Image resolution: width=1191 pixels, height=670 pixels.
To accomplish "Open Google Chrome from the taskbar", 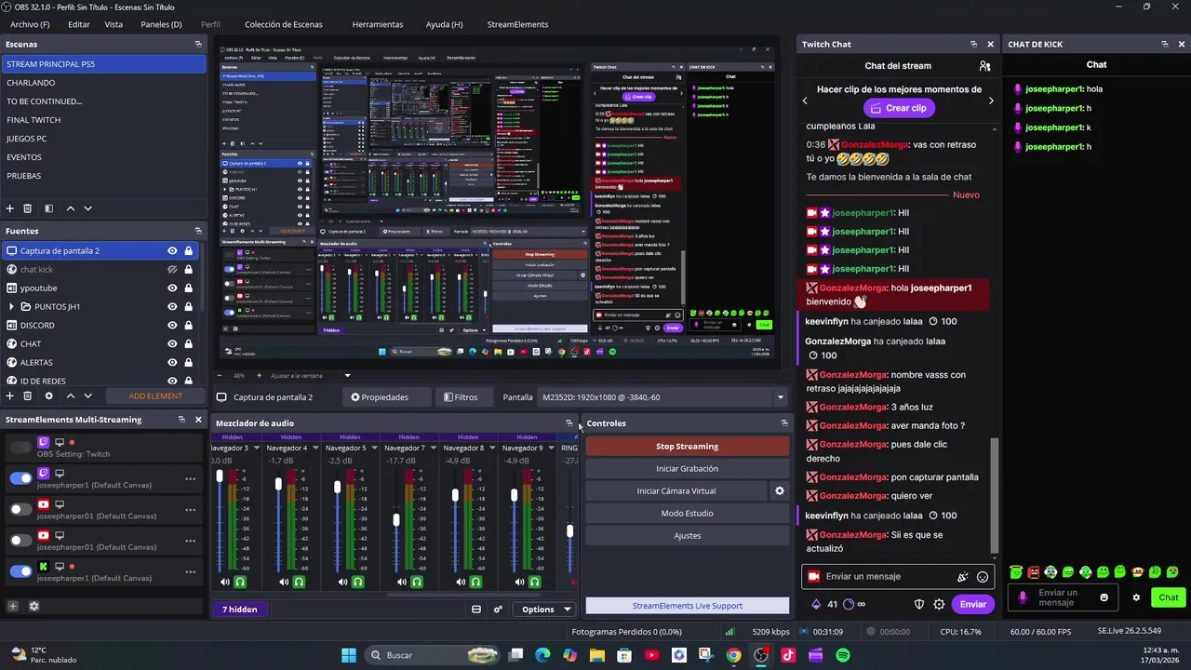I will click(734, 655).
